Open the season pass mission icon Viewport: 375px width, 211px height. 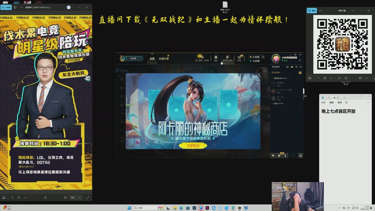[202, 57]
